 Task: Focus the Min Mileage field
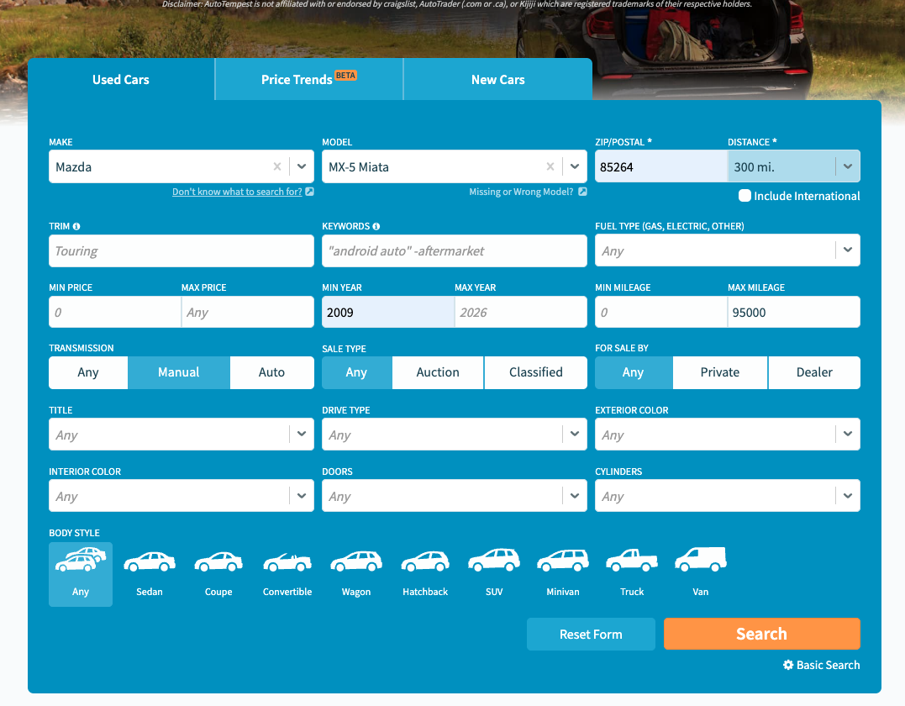click(660, 312)
